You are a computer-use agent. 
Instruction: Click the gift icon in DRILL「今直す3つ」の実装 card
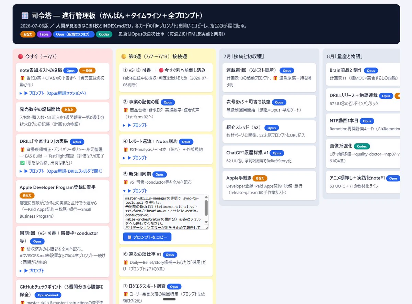pos(22,150)
